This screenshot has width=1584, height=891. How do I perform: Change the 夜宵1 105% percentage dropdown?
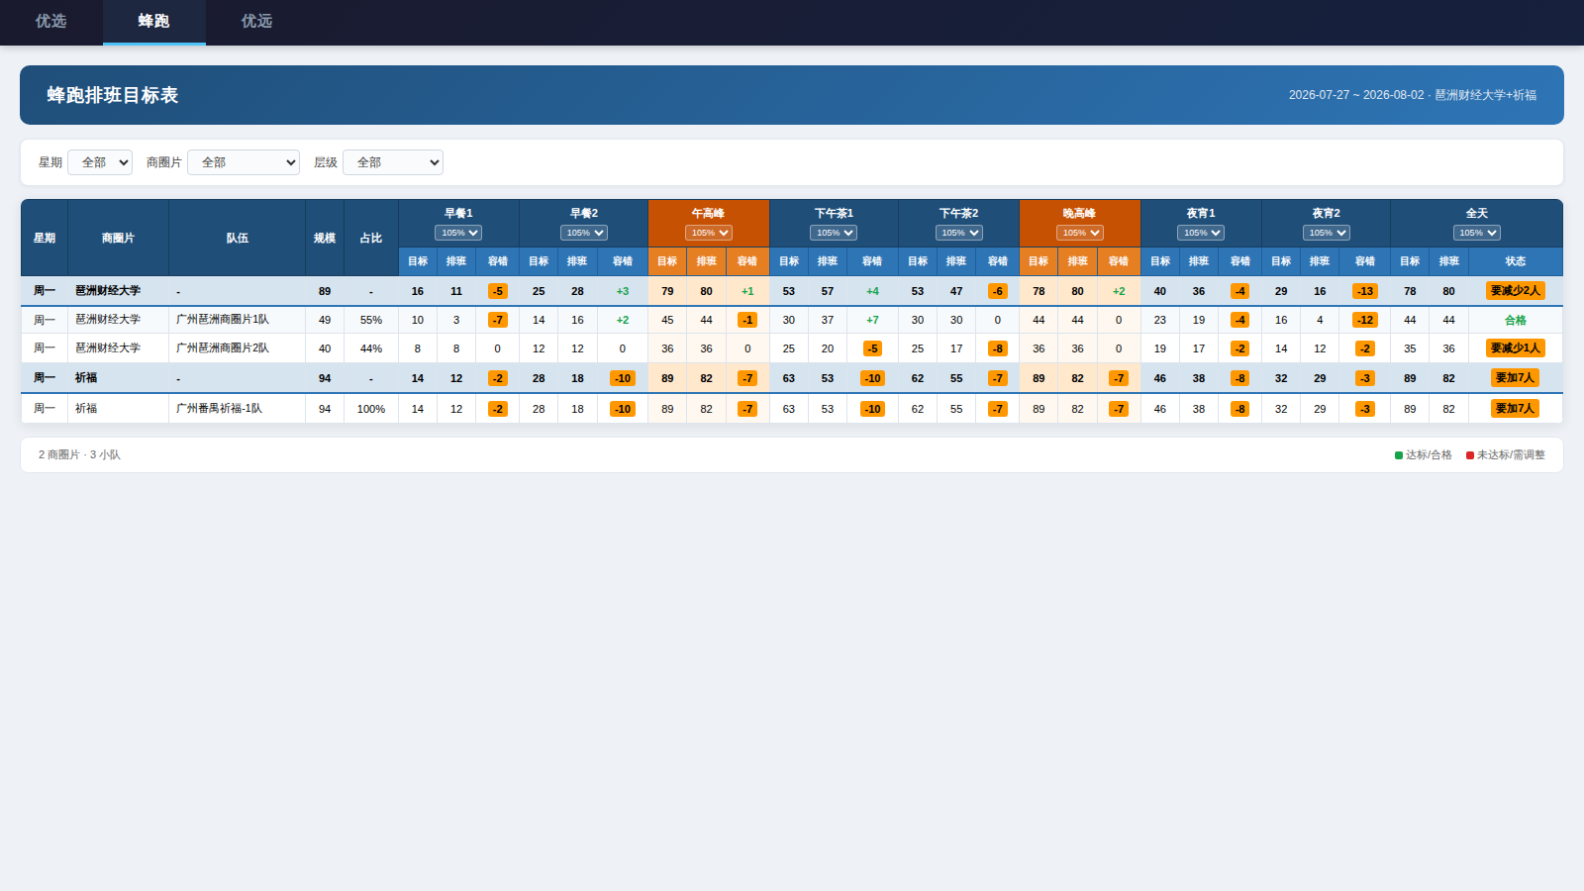(x=1201, y=233)
